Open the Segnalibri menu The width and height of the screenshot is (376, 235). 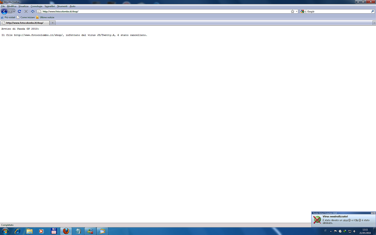coord(49,6)
